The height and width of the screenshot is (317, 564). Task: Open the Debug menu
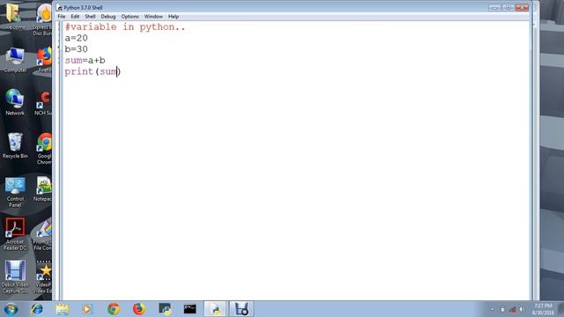(108, 17)
